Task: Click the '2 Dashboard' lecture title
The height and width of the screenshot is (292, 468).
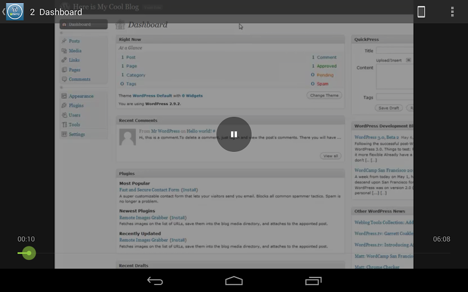Action: pyautogui.click(x=56, y=12)
